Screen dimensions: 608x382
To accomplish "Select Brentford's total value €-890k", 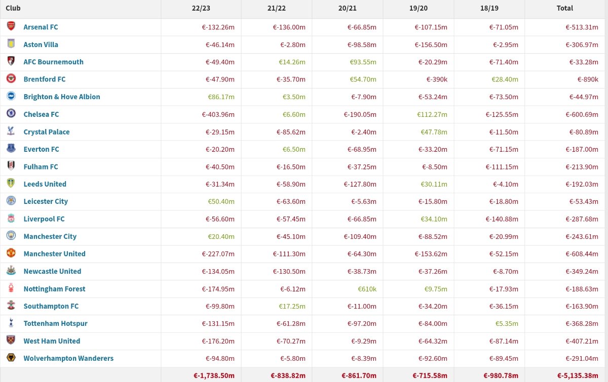I will tap(588, 79).
